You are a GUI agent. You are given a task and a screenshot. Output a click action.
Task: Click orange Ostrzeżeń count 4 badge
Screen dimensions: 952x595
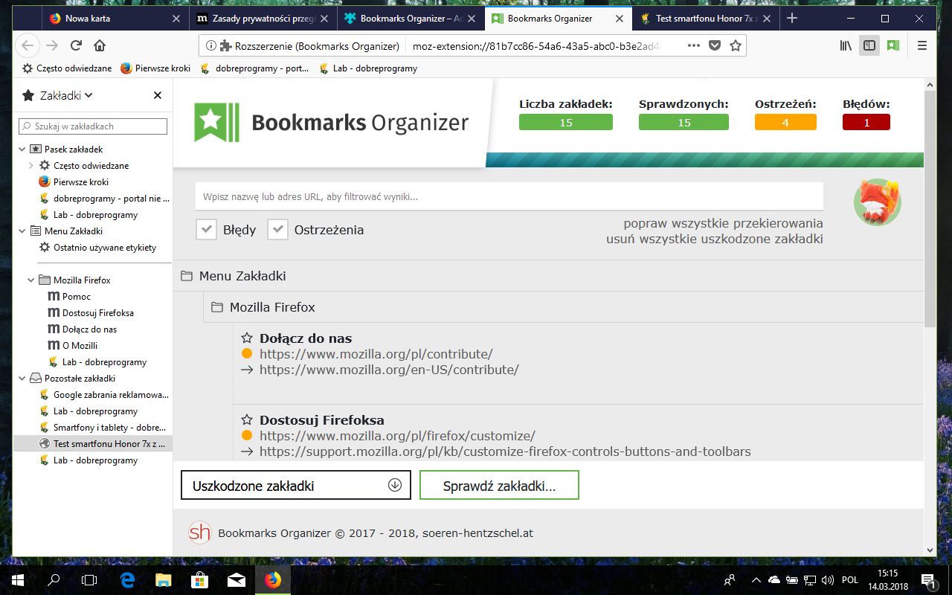point(785,122)
